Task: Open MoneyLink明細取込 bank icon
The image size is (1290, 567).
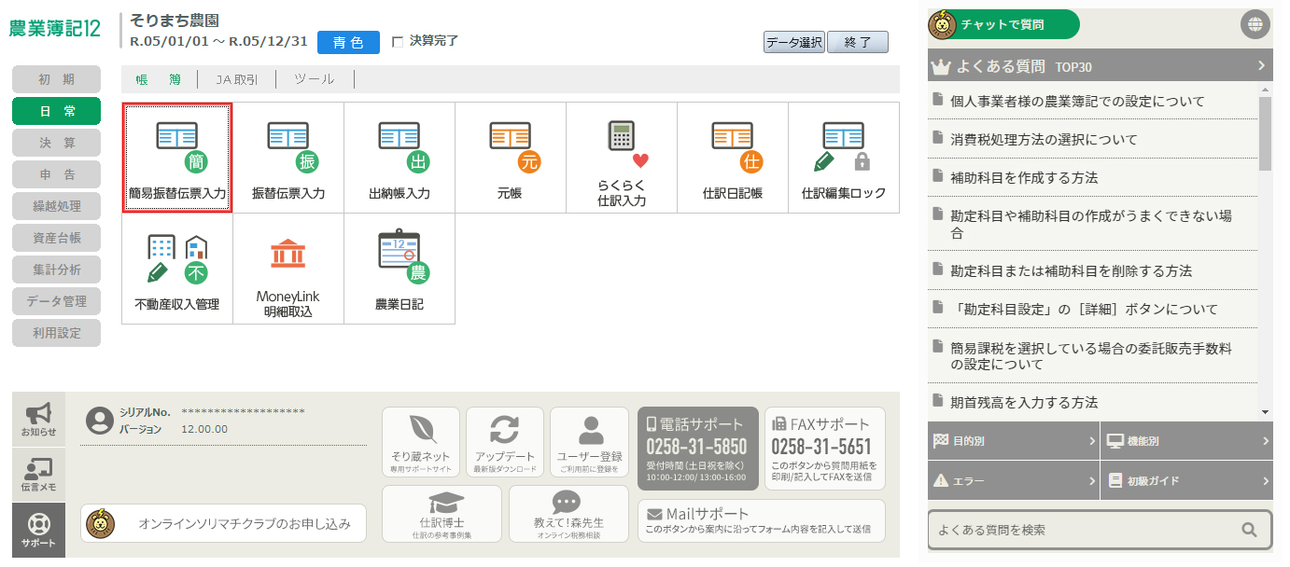Action: 288,269
